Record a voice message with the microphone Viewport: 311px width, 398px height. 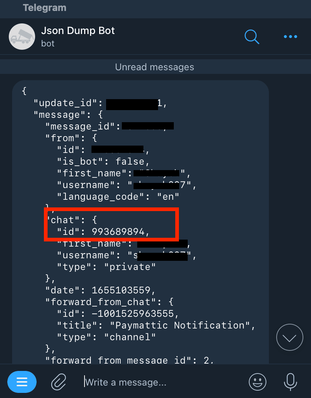coord(290,382)
